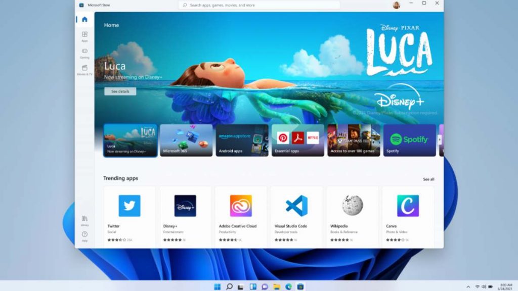Click the Luca hero title text

(115, 66)
